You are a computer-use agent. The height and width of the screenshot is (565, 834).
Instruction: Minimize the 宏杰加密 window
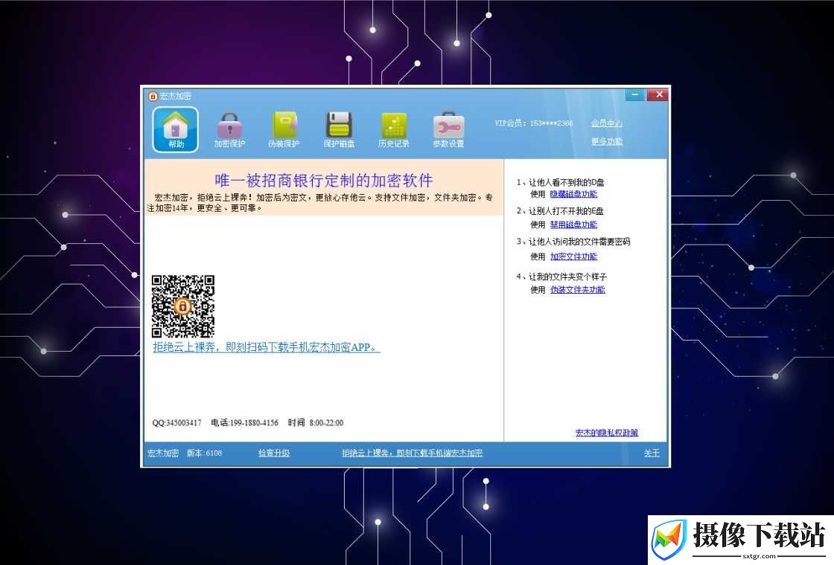coord(634,94)
